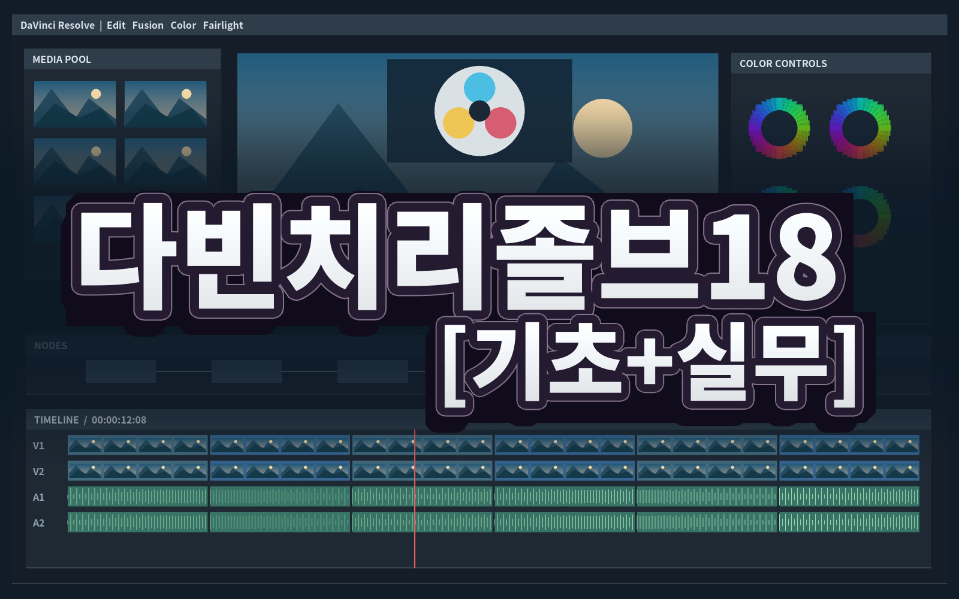Click the red timeline playhead
Viewport: 959px width, 599px height.
[415, 498]
